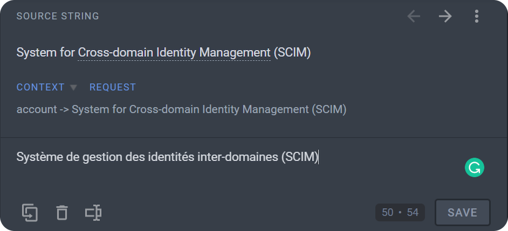Click the SOURCE STRING heading

pos(58,16)
